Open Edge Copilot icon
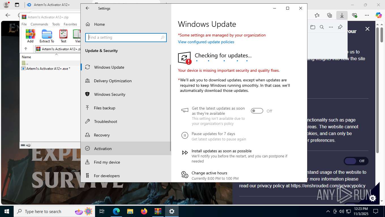The image size is (385, 217). [379, 15]
